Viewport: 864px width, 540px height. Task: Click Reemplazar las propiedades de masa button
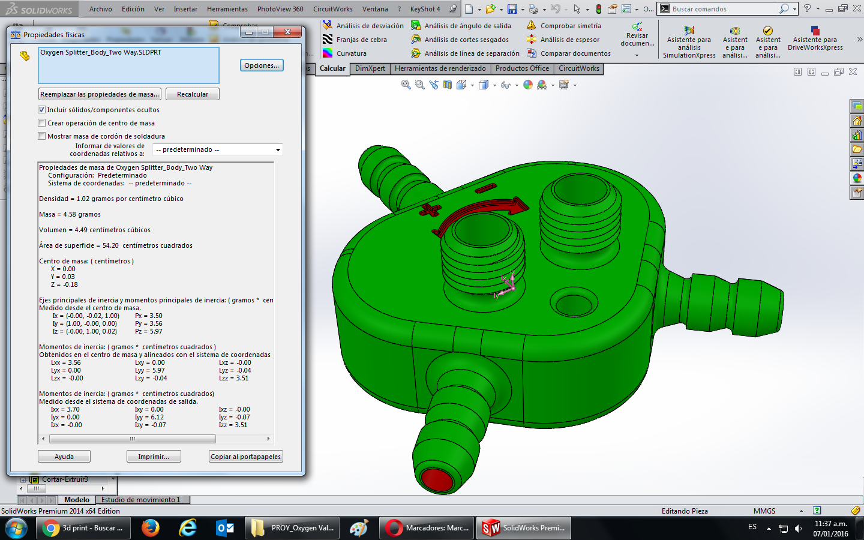click(100, 94)
